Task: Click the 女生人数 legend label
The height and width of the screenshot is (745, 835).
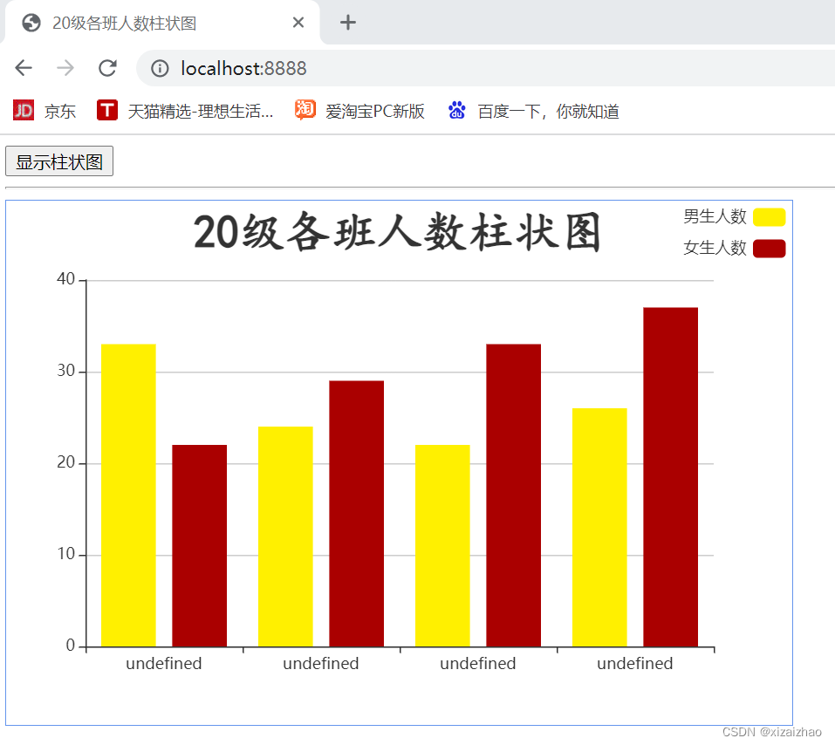Action: click(715, 248)
